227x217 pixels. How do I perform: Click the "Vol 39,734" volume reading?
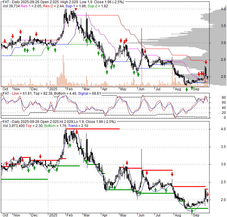(11, 6)
